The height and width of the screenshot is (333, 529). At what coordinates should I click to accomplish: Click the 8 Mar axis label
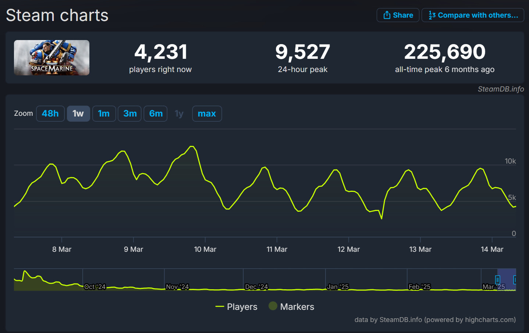coord(62,249)
